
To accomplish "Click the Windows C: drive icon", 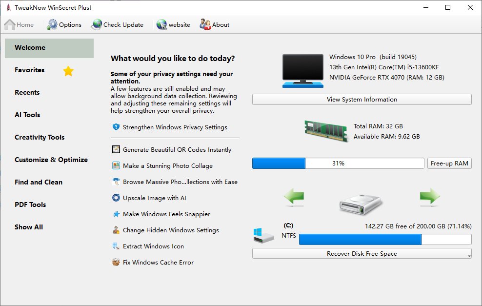I will [x=263, y=236].
